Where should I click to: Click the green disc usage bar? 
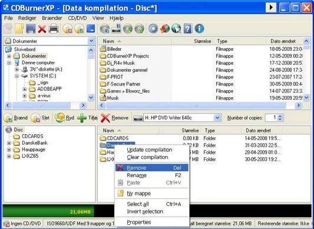(48, 211)
